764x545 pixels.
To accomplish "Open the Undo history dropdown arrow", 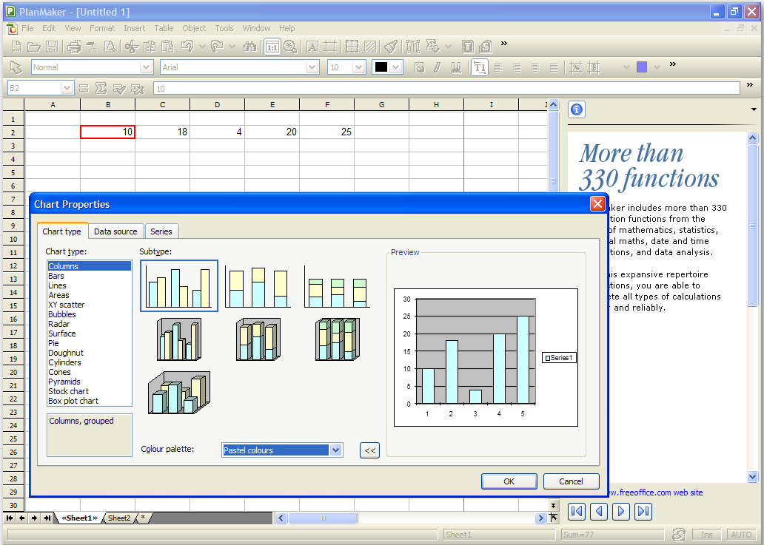I will coord(202,47).
